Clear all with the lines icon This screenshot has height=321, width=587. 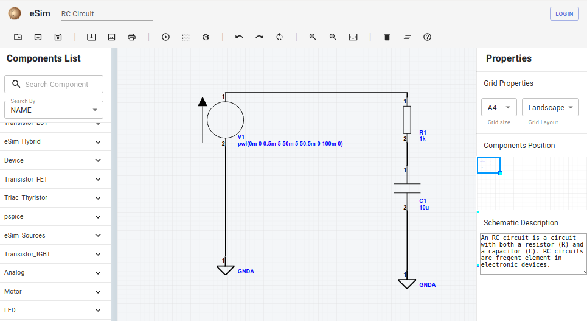coord(408,37)
